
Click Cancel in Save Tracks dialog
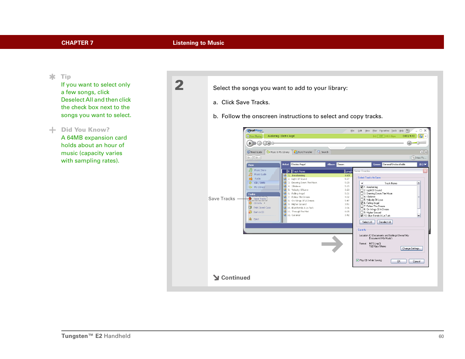point(416,261)
